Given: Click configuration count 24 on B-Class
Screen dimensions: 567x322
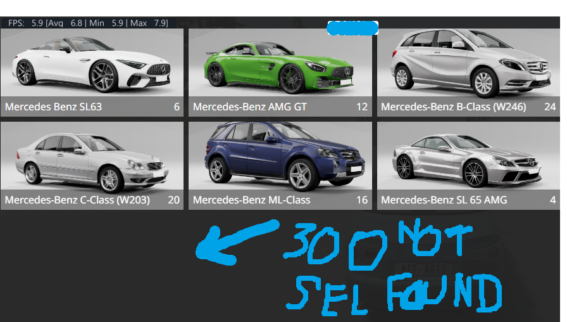Looking at the screenshot, I should click(550, 107).
